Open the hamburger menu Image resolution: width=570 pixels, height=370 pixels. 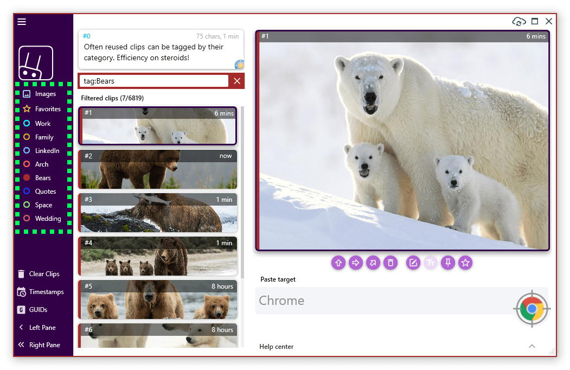pyautogui.click(x=22, y=22)
